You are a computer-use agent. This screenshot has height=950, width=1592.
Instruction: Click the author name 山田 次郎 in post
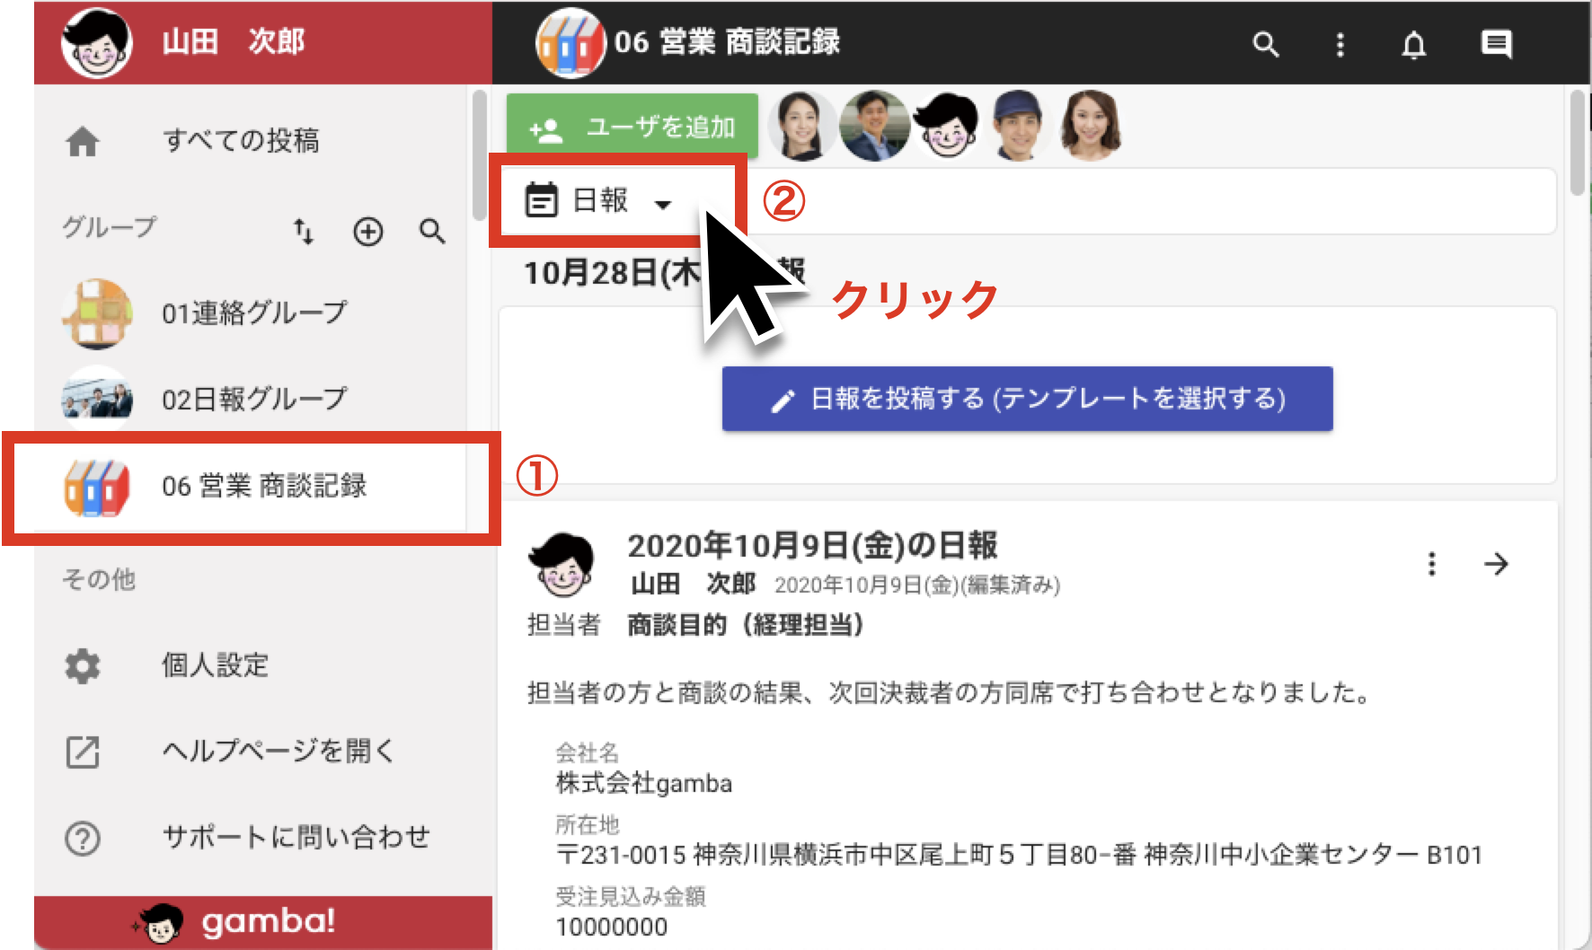tap(693, 585)
